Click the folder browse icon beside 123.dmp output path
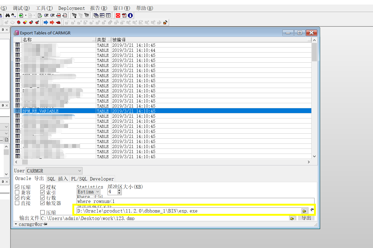Screen dimensions: 373x248 (292, 218)
